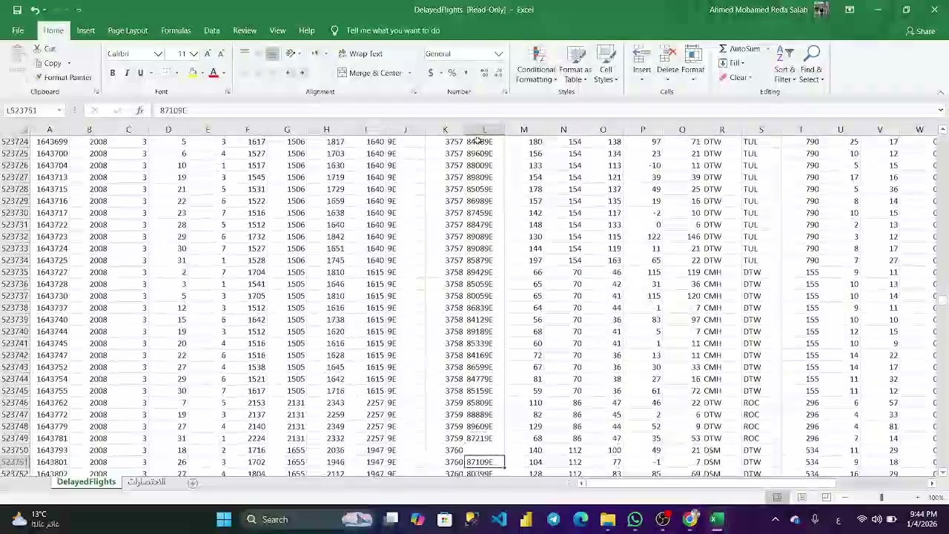Open Format as Table gallery
Image resolution: width=949 pixels, height=534 pixels.
[x=575, y=65]
